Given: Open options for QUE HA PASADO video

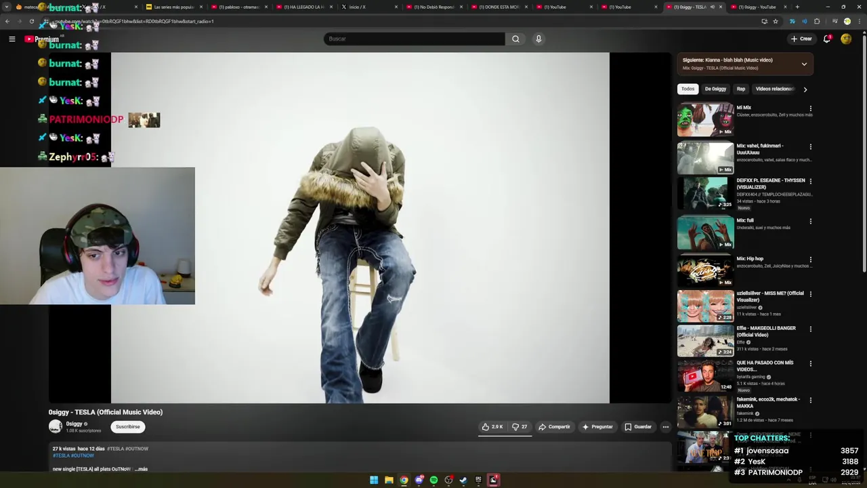Looking at the screenshot, I should [810, 364].
